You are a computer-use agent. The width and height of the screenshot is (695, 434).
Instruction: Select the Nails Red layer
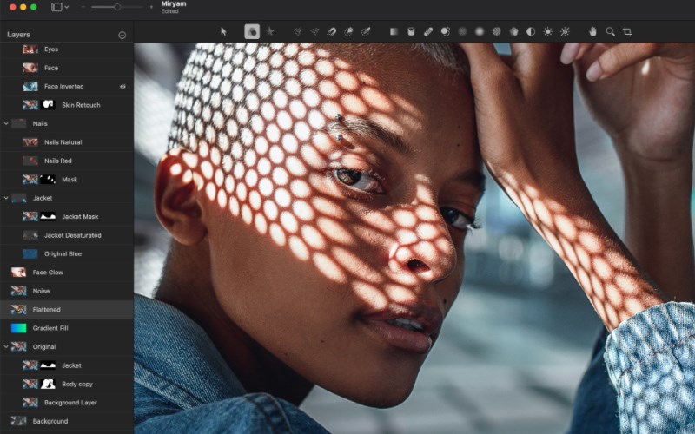pyautogui.click(x=67, y=161)
